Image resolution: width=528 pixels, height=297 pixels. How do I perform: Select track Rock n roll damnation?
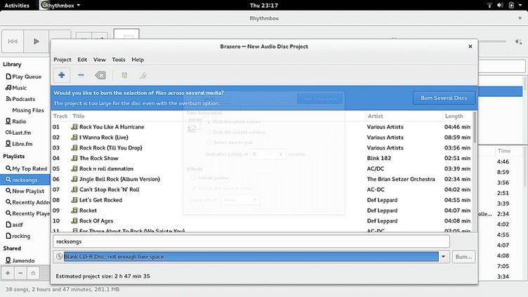tap(107, 169)
